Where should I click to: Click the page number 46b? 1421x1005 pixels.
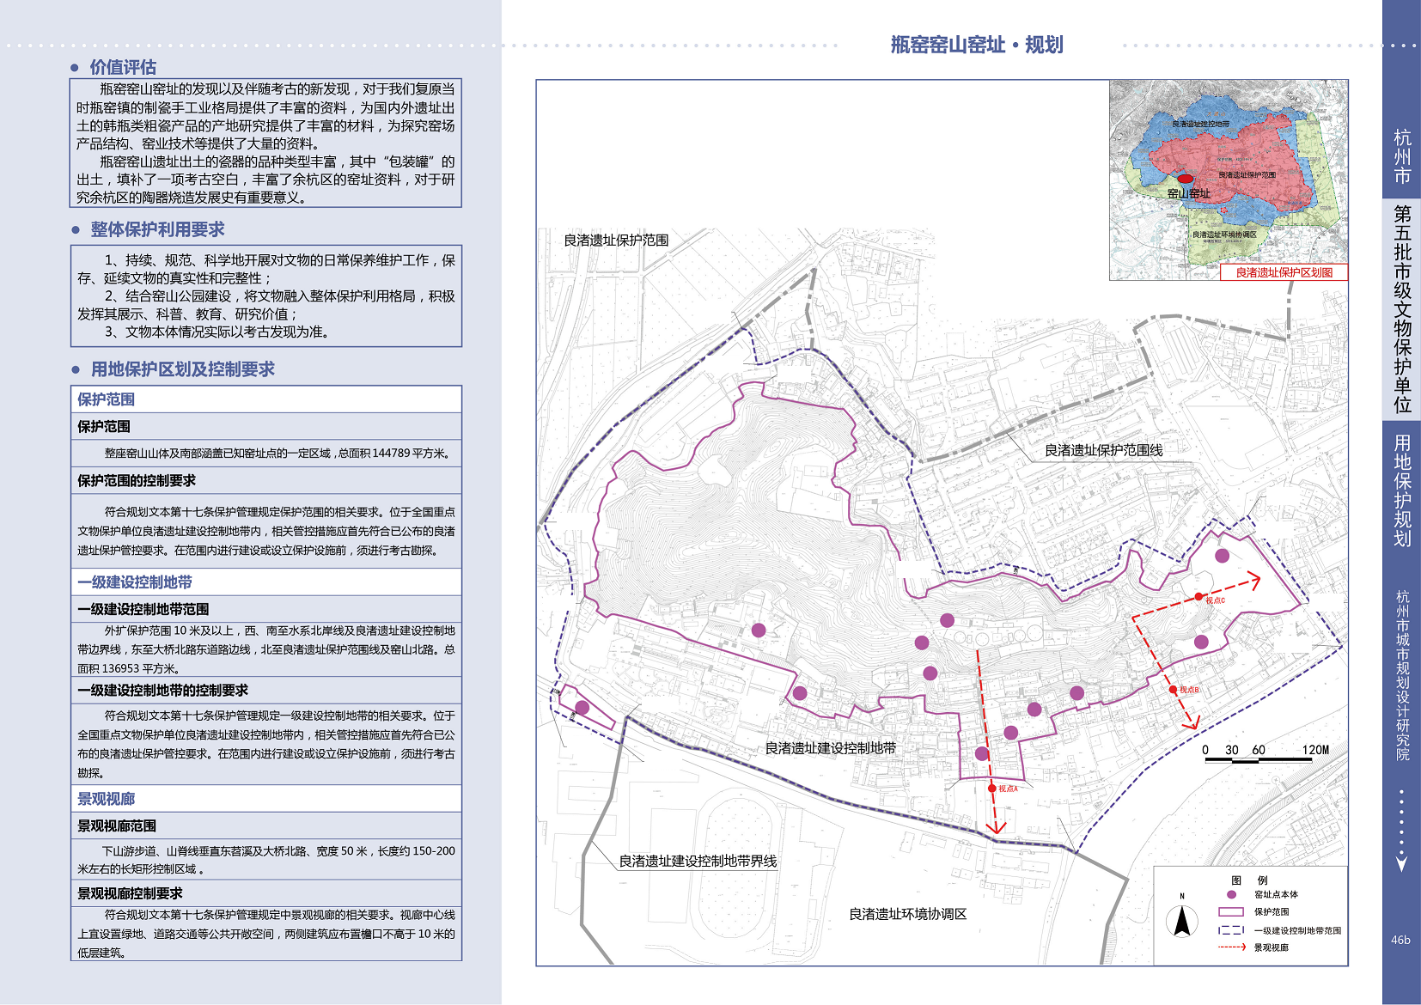pyautogui.click(x=1400, y=940)
